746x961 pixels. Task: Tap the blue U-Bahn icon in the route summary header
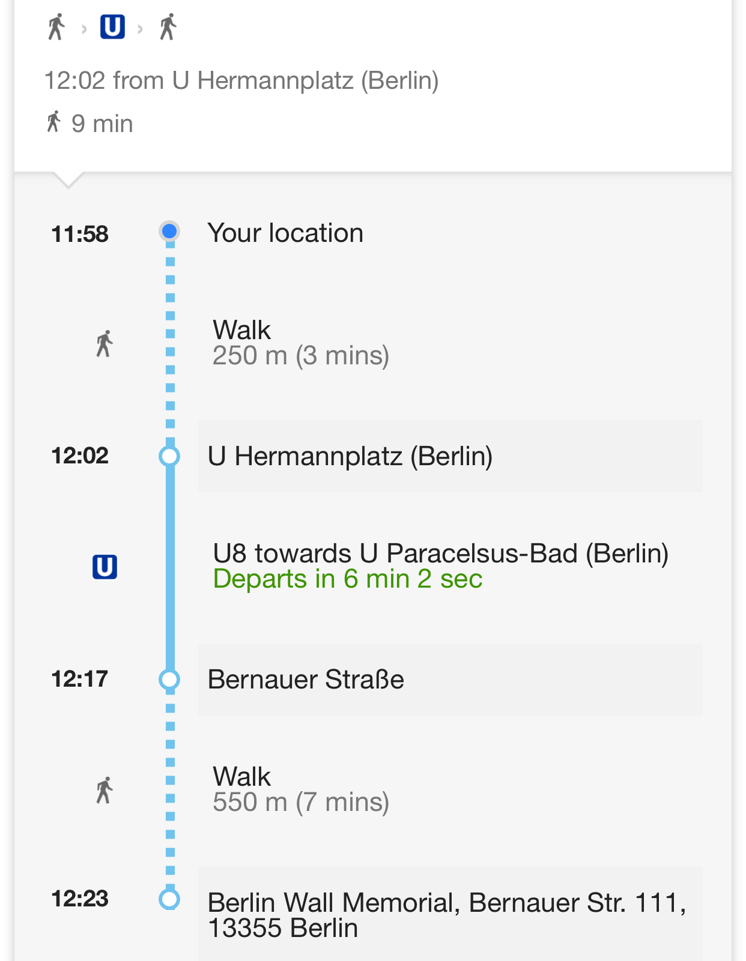(112, 27)
